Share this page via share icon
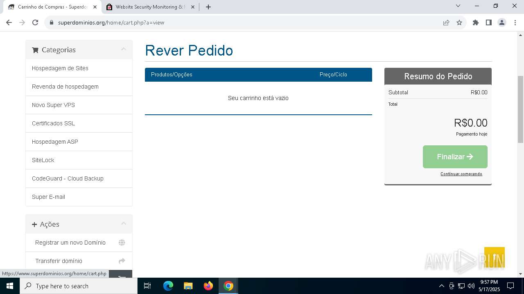The height and width of the screenshot is (294, 524). [x=446, y=22]
